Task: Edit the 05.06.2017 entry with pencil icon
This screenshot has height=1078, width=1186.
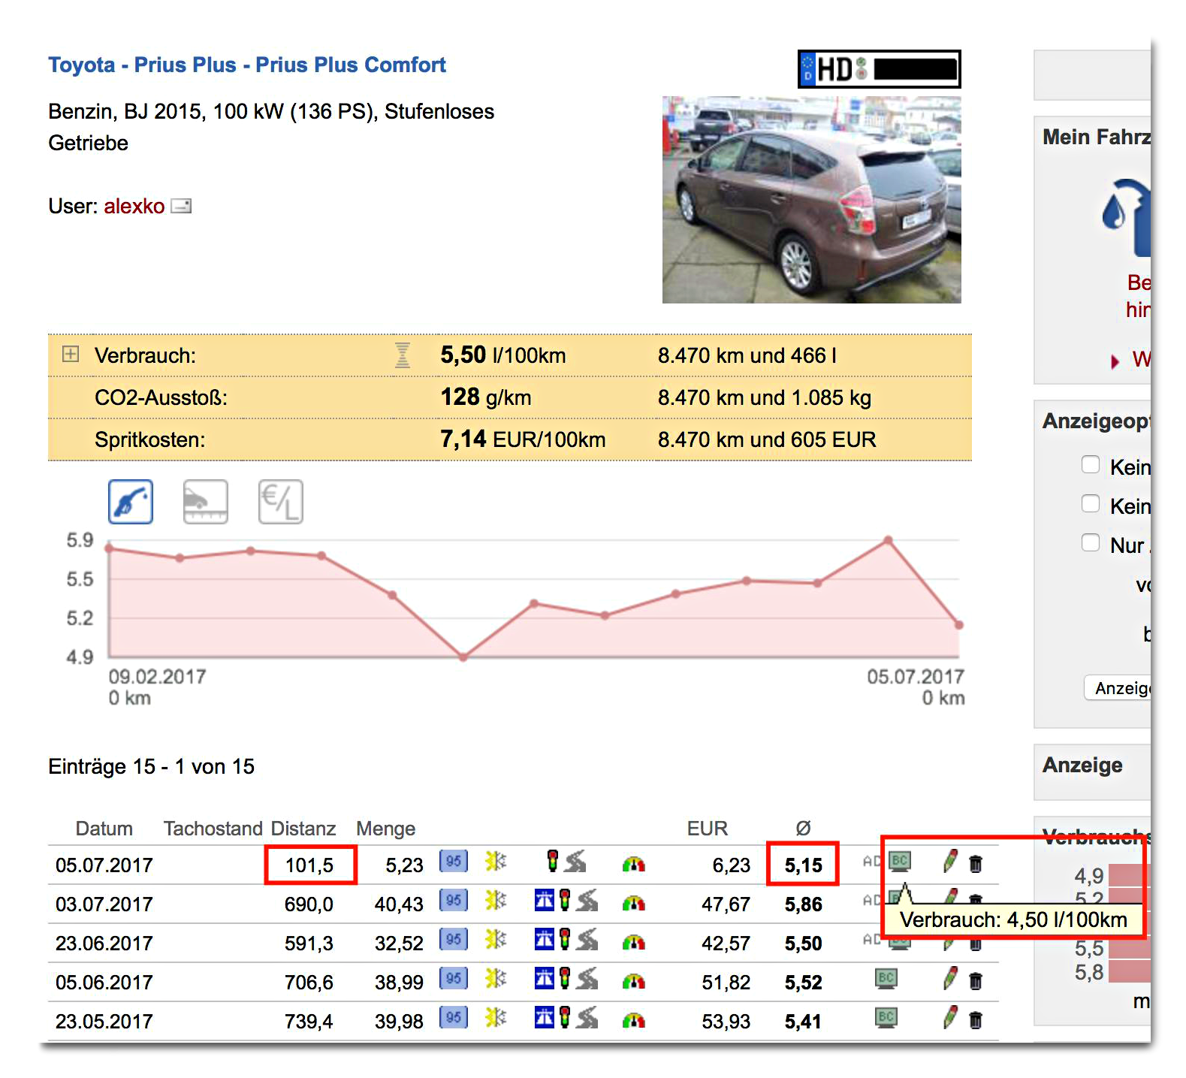Action: pyautogui.click(x=950, y=978)
